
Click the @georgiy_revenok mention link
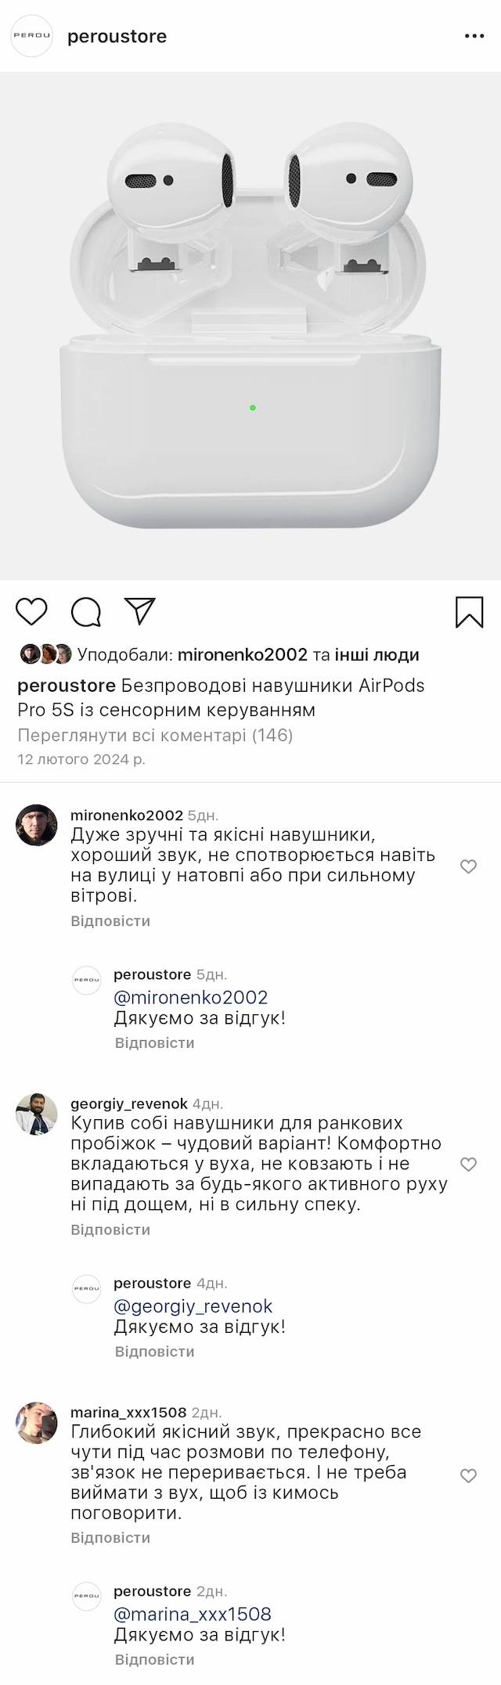(193, 1305)
